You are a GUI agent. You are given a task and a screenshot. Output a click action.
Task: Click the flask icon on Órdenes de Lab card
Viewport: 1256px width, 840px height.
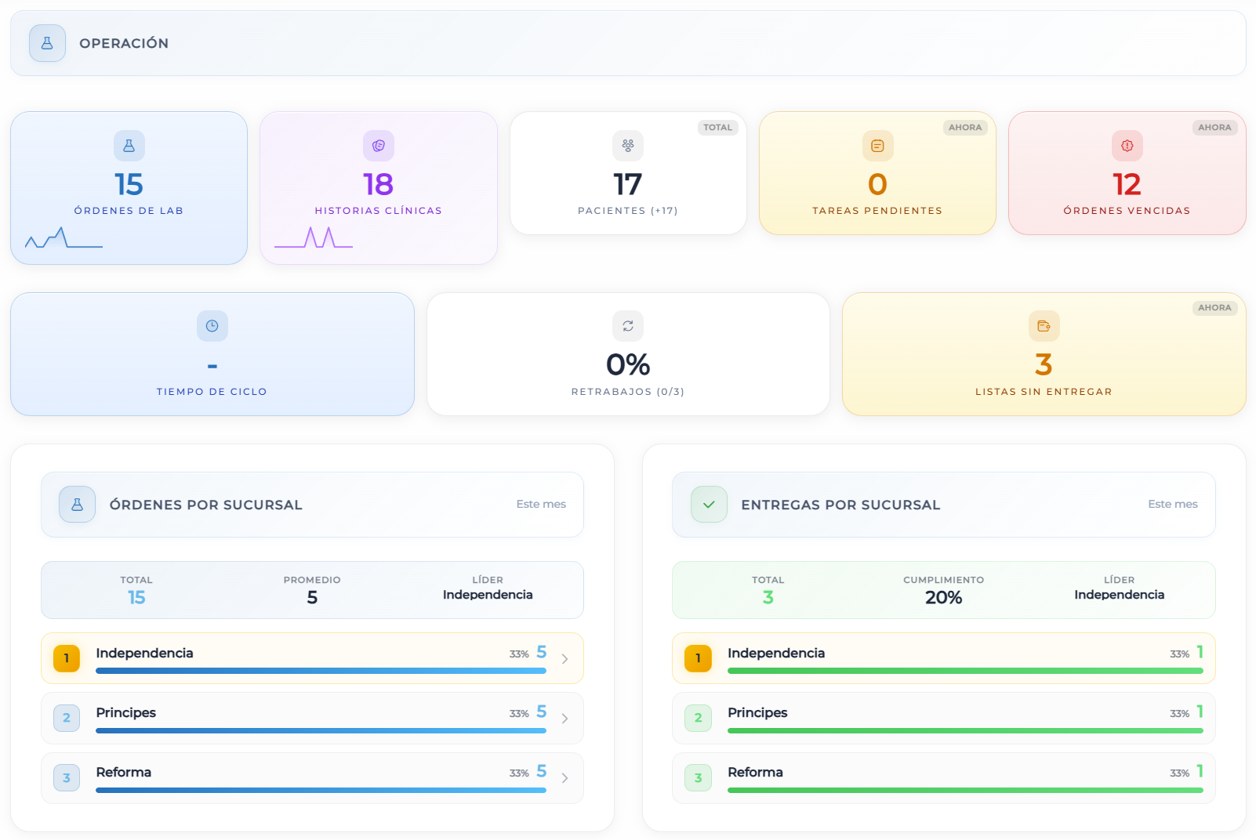[129, 146]
